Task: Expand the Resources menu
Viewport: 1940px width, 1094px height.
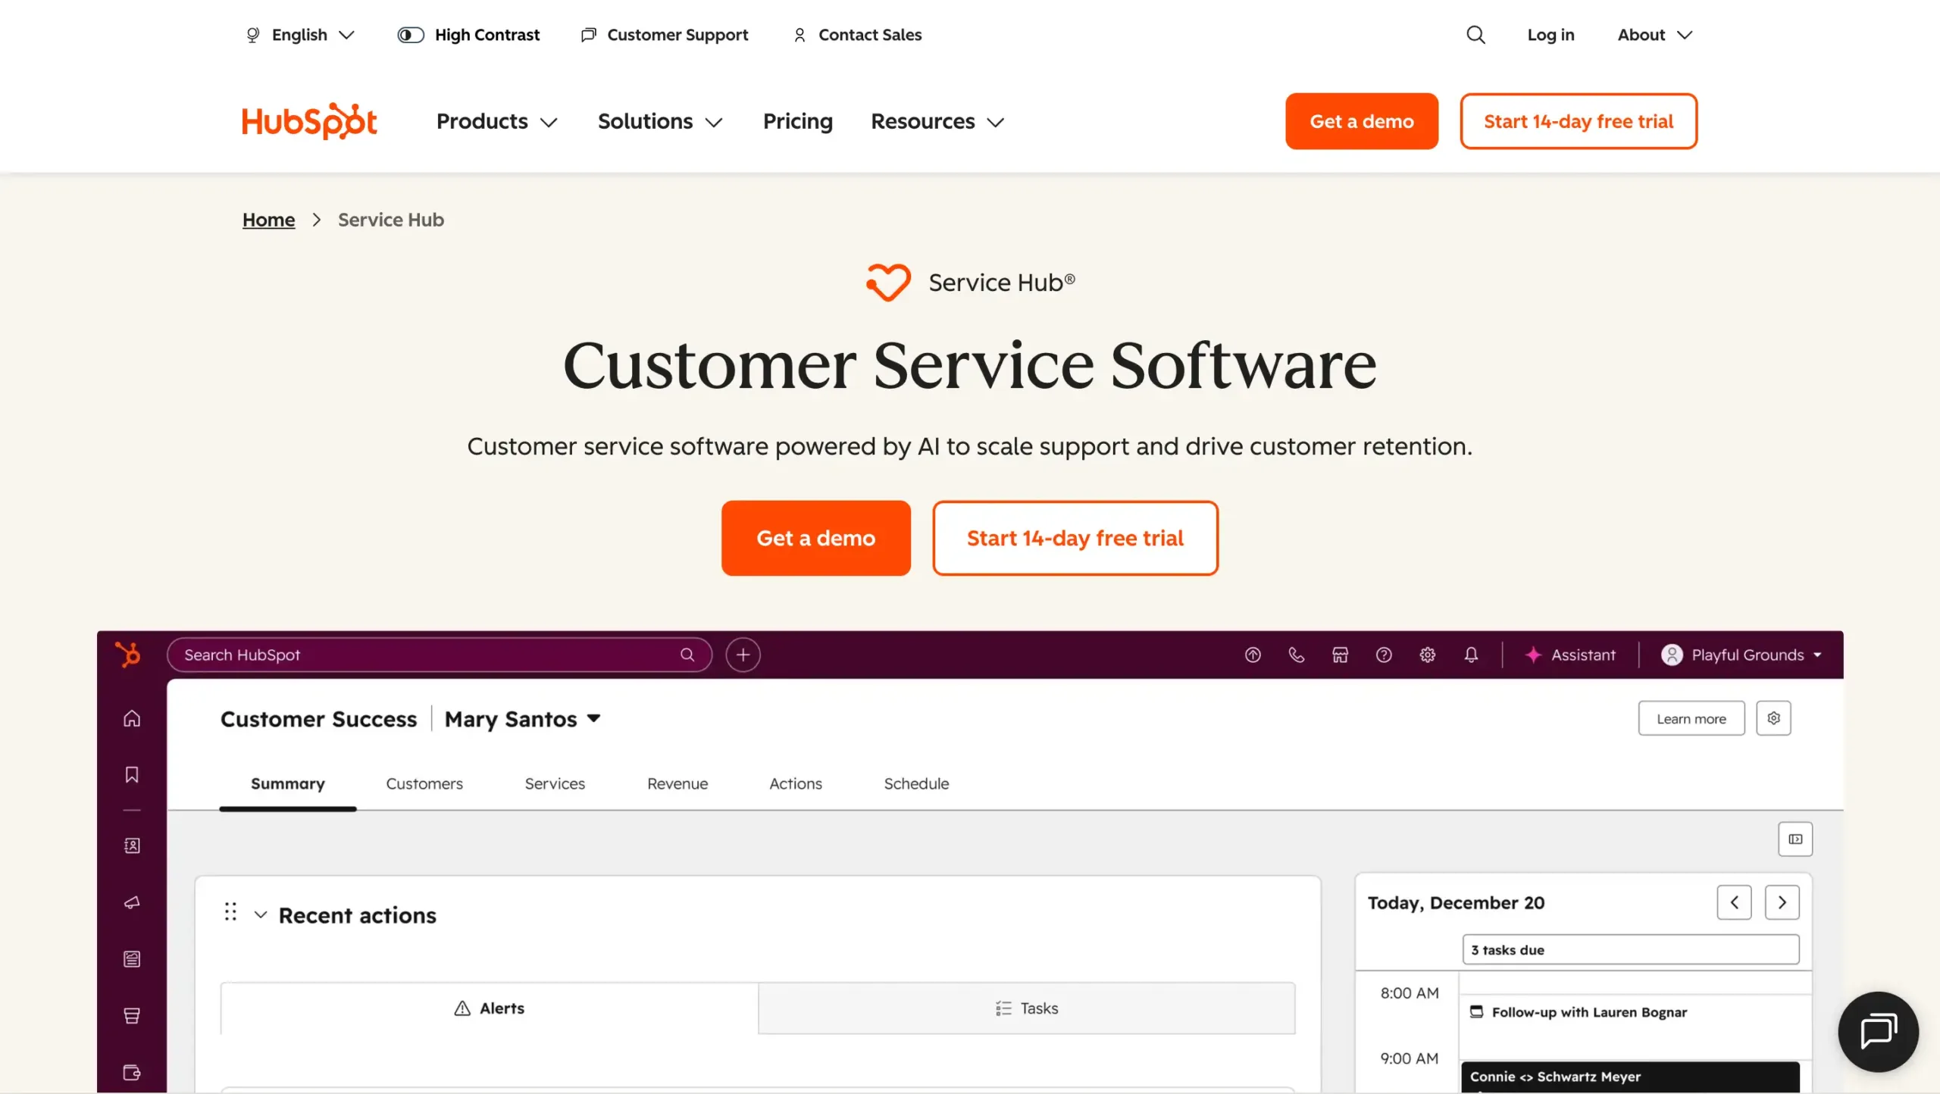Action: 937,121
